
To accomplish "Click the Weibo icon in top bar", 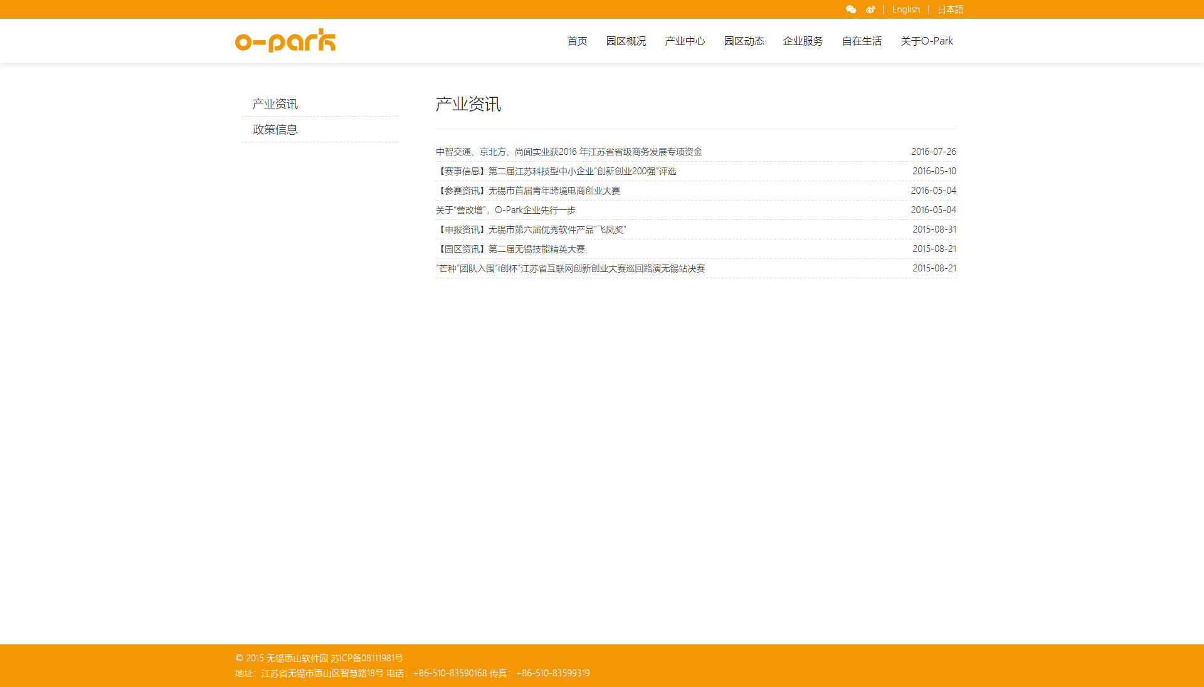I will point(870,9).
